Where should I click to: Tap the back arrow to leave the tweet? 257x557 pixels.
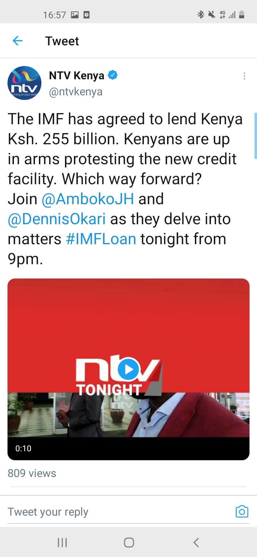pos(17,41)
